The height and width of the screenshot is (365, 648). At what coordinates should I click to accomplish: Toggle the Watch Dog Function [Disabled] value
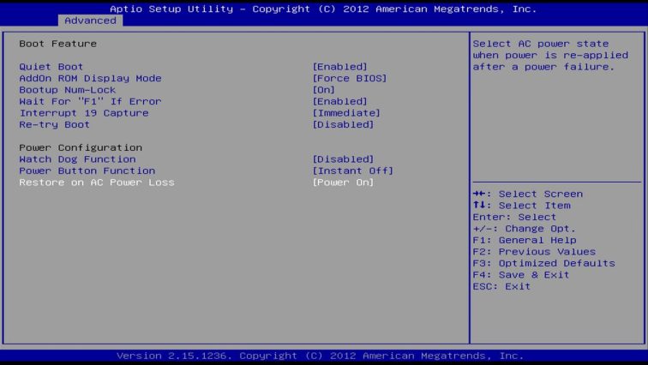(343, 159)
